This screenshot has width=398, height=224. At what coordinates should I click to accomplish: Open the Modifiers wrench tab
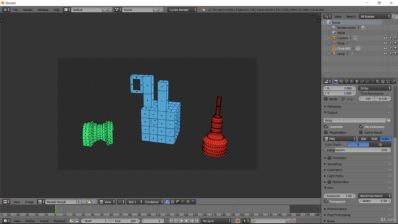click(368, 82)
